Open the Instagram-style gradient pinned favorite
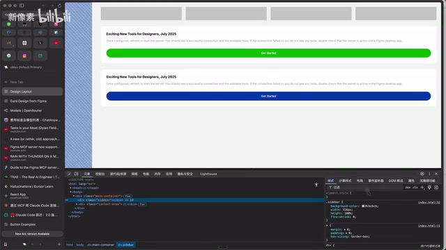The height and width of the screenshot is (250, 446). click(x=24, y=56)
